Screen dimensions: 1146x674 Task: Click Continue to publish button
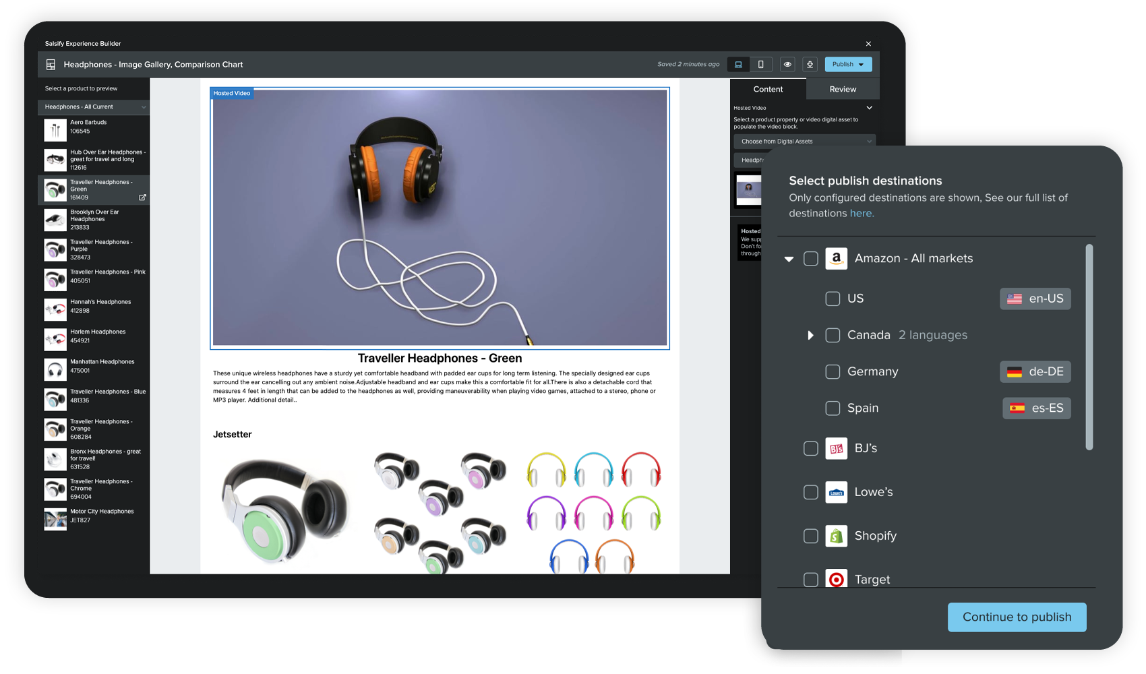tap(1017, 617)
